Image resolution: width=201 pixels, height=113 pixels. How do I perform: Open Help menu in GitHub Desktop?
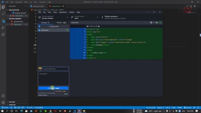(x=78, y=12)
